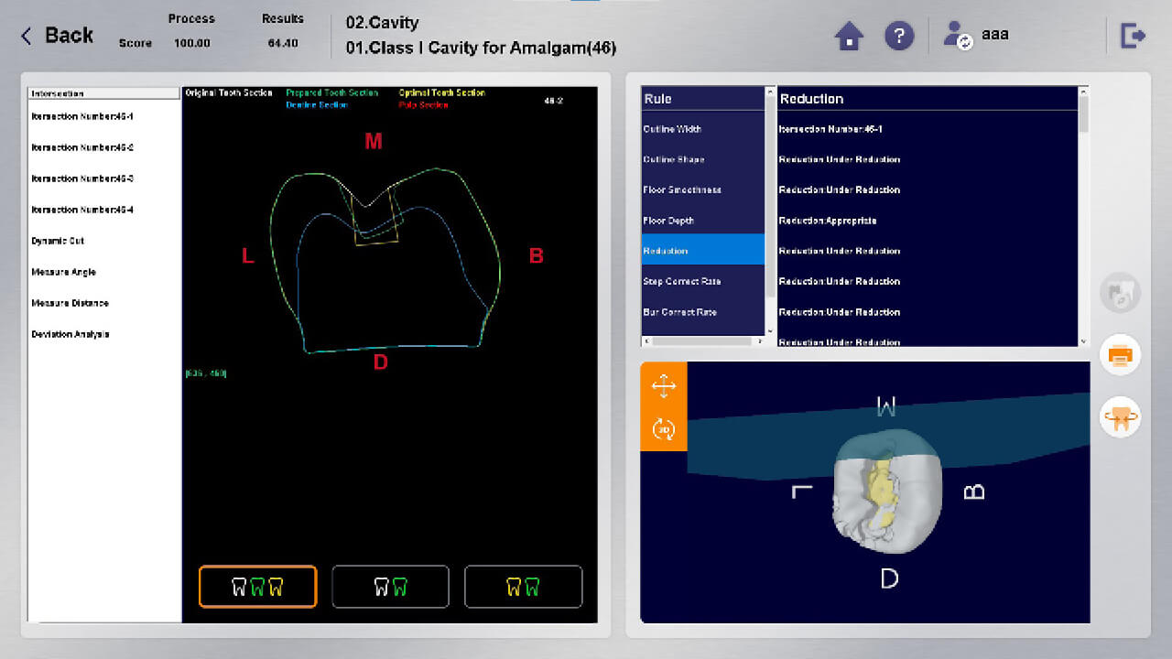Open help via the question mark icon

coord(899,36)
